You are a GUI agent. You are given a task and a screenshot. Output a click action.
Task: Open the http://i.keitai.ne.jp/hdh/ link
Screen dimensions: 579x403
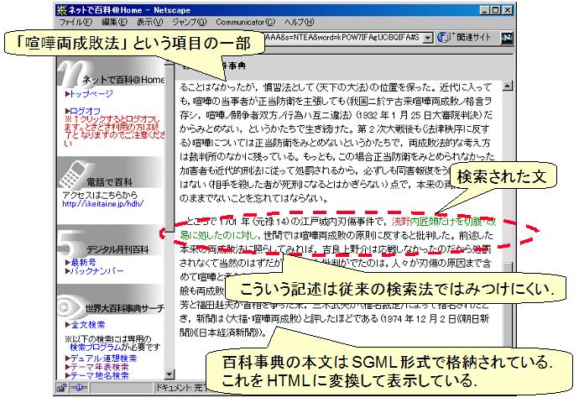click(103, 203)
